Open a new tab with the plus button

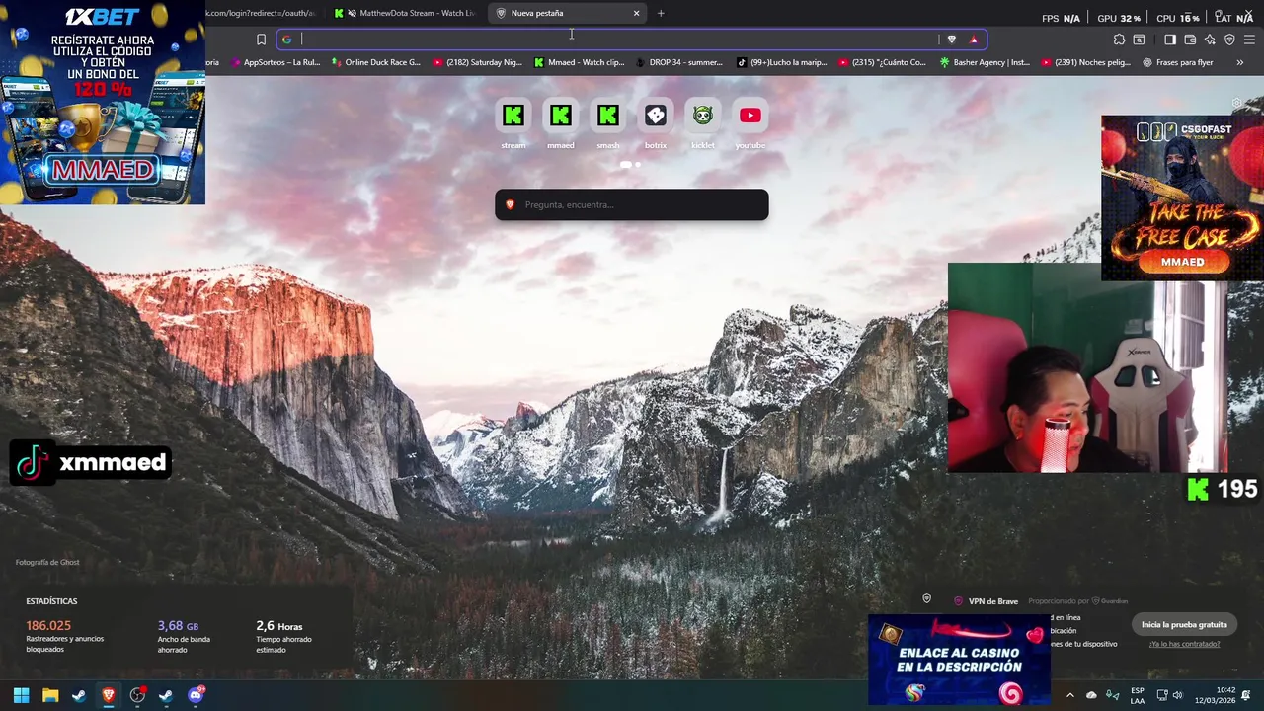click(x=661, y=13)
